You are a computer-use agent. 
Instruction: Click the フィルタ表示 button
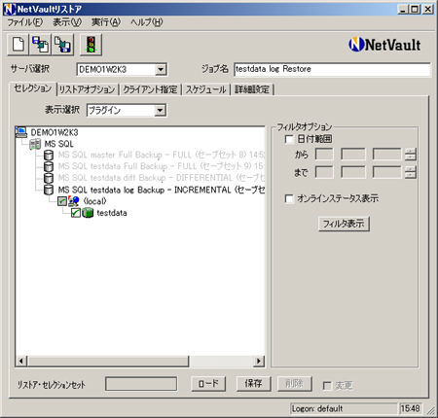pos(344,224)
